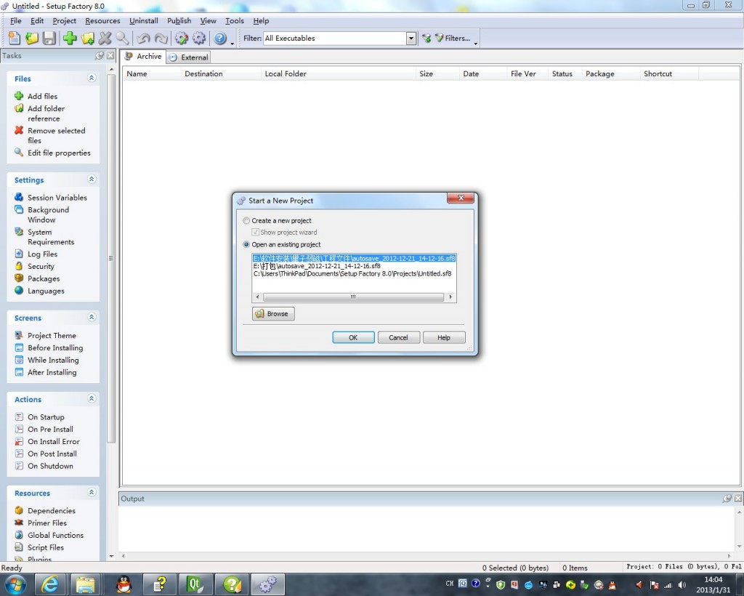
Task: Click the blue Help question mark toolbar icon
Action: tap(220, 38)
